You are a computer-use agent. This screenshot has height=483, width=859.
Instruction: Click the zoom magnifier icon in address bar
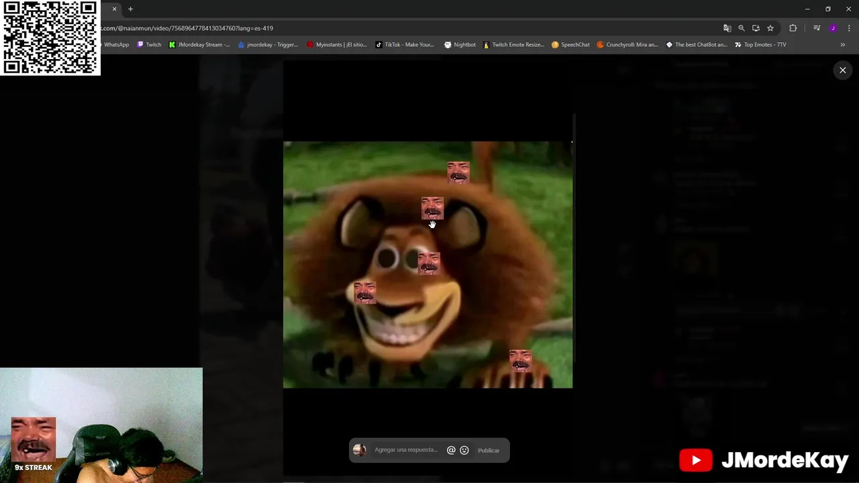(x=742, y=28)
